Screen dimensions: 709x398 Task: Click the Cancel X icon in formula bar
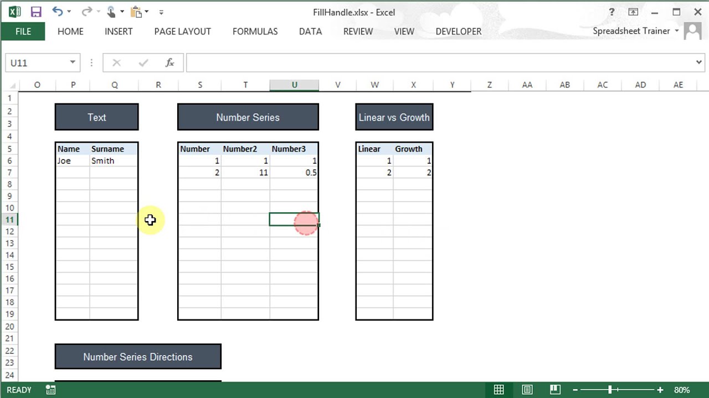point(116,62)
